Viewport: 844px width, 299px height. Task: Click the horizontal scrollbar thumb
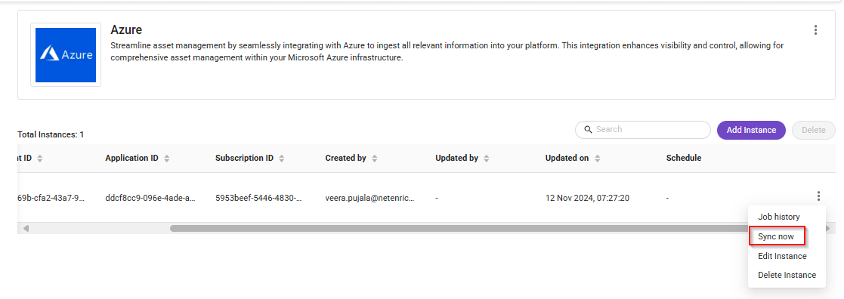[459, 229]
